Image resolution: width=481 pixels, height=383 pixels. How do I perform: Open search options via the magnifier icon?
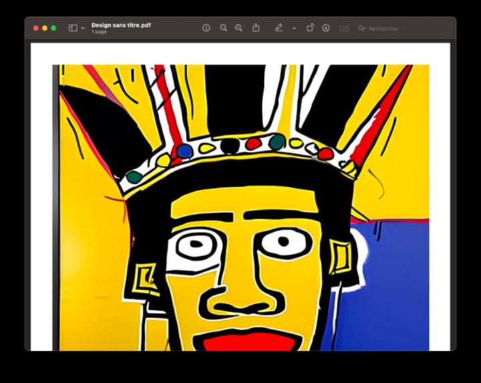(362, 28)
